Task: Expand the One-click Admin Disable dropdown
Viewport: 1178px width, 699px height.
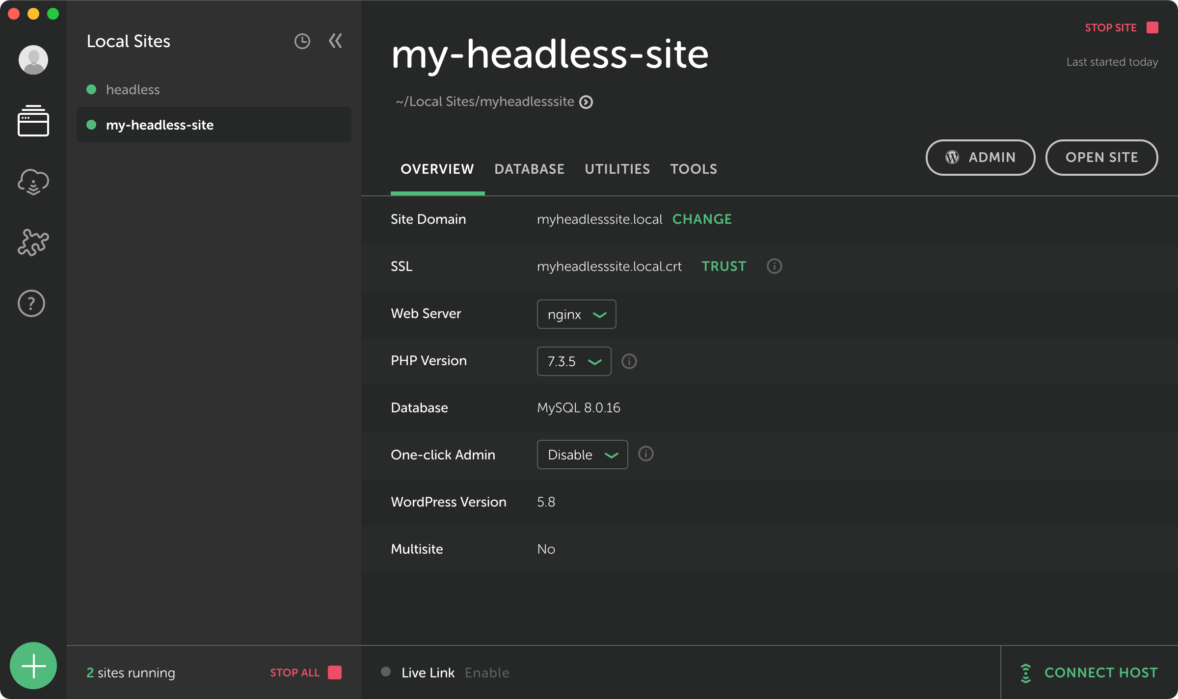Action: click(583, 455)
